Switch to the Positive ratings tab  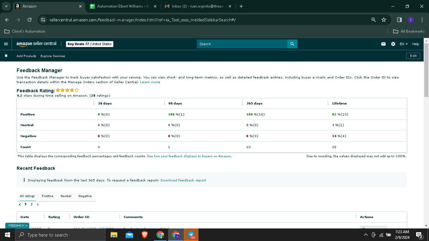[x=47, y=196]
